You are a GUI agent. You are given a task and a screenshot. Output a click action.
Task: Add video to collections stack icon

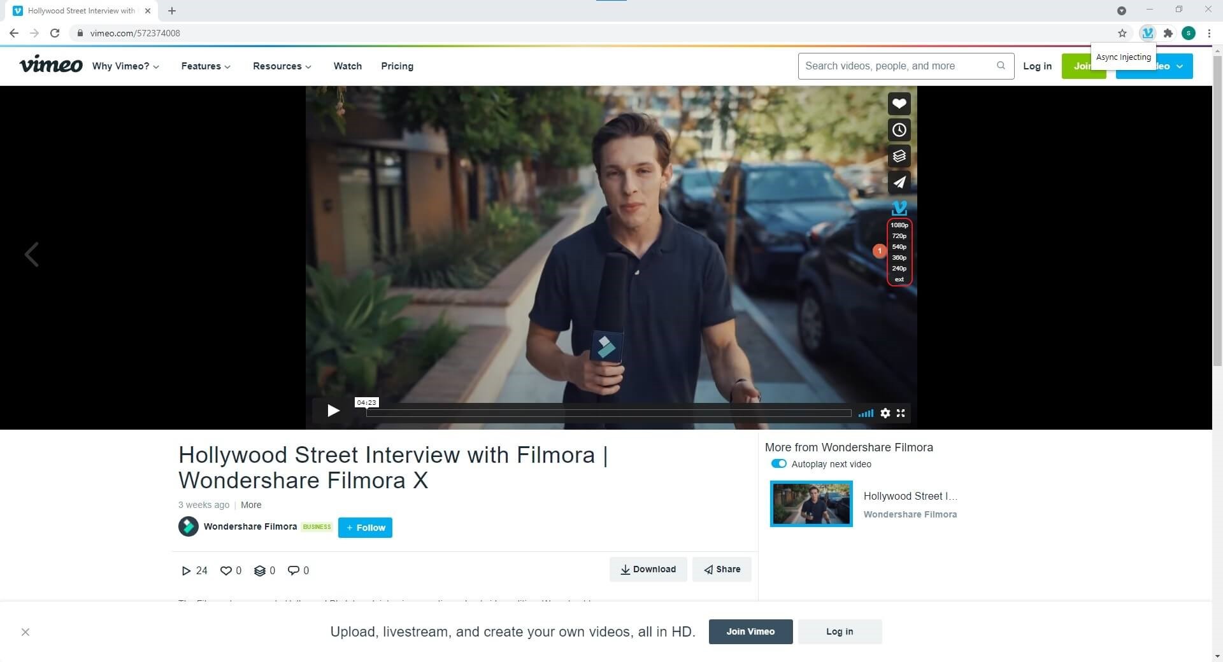pos(899,156)
